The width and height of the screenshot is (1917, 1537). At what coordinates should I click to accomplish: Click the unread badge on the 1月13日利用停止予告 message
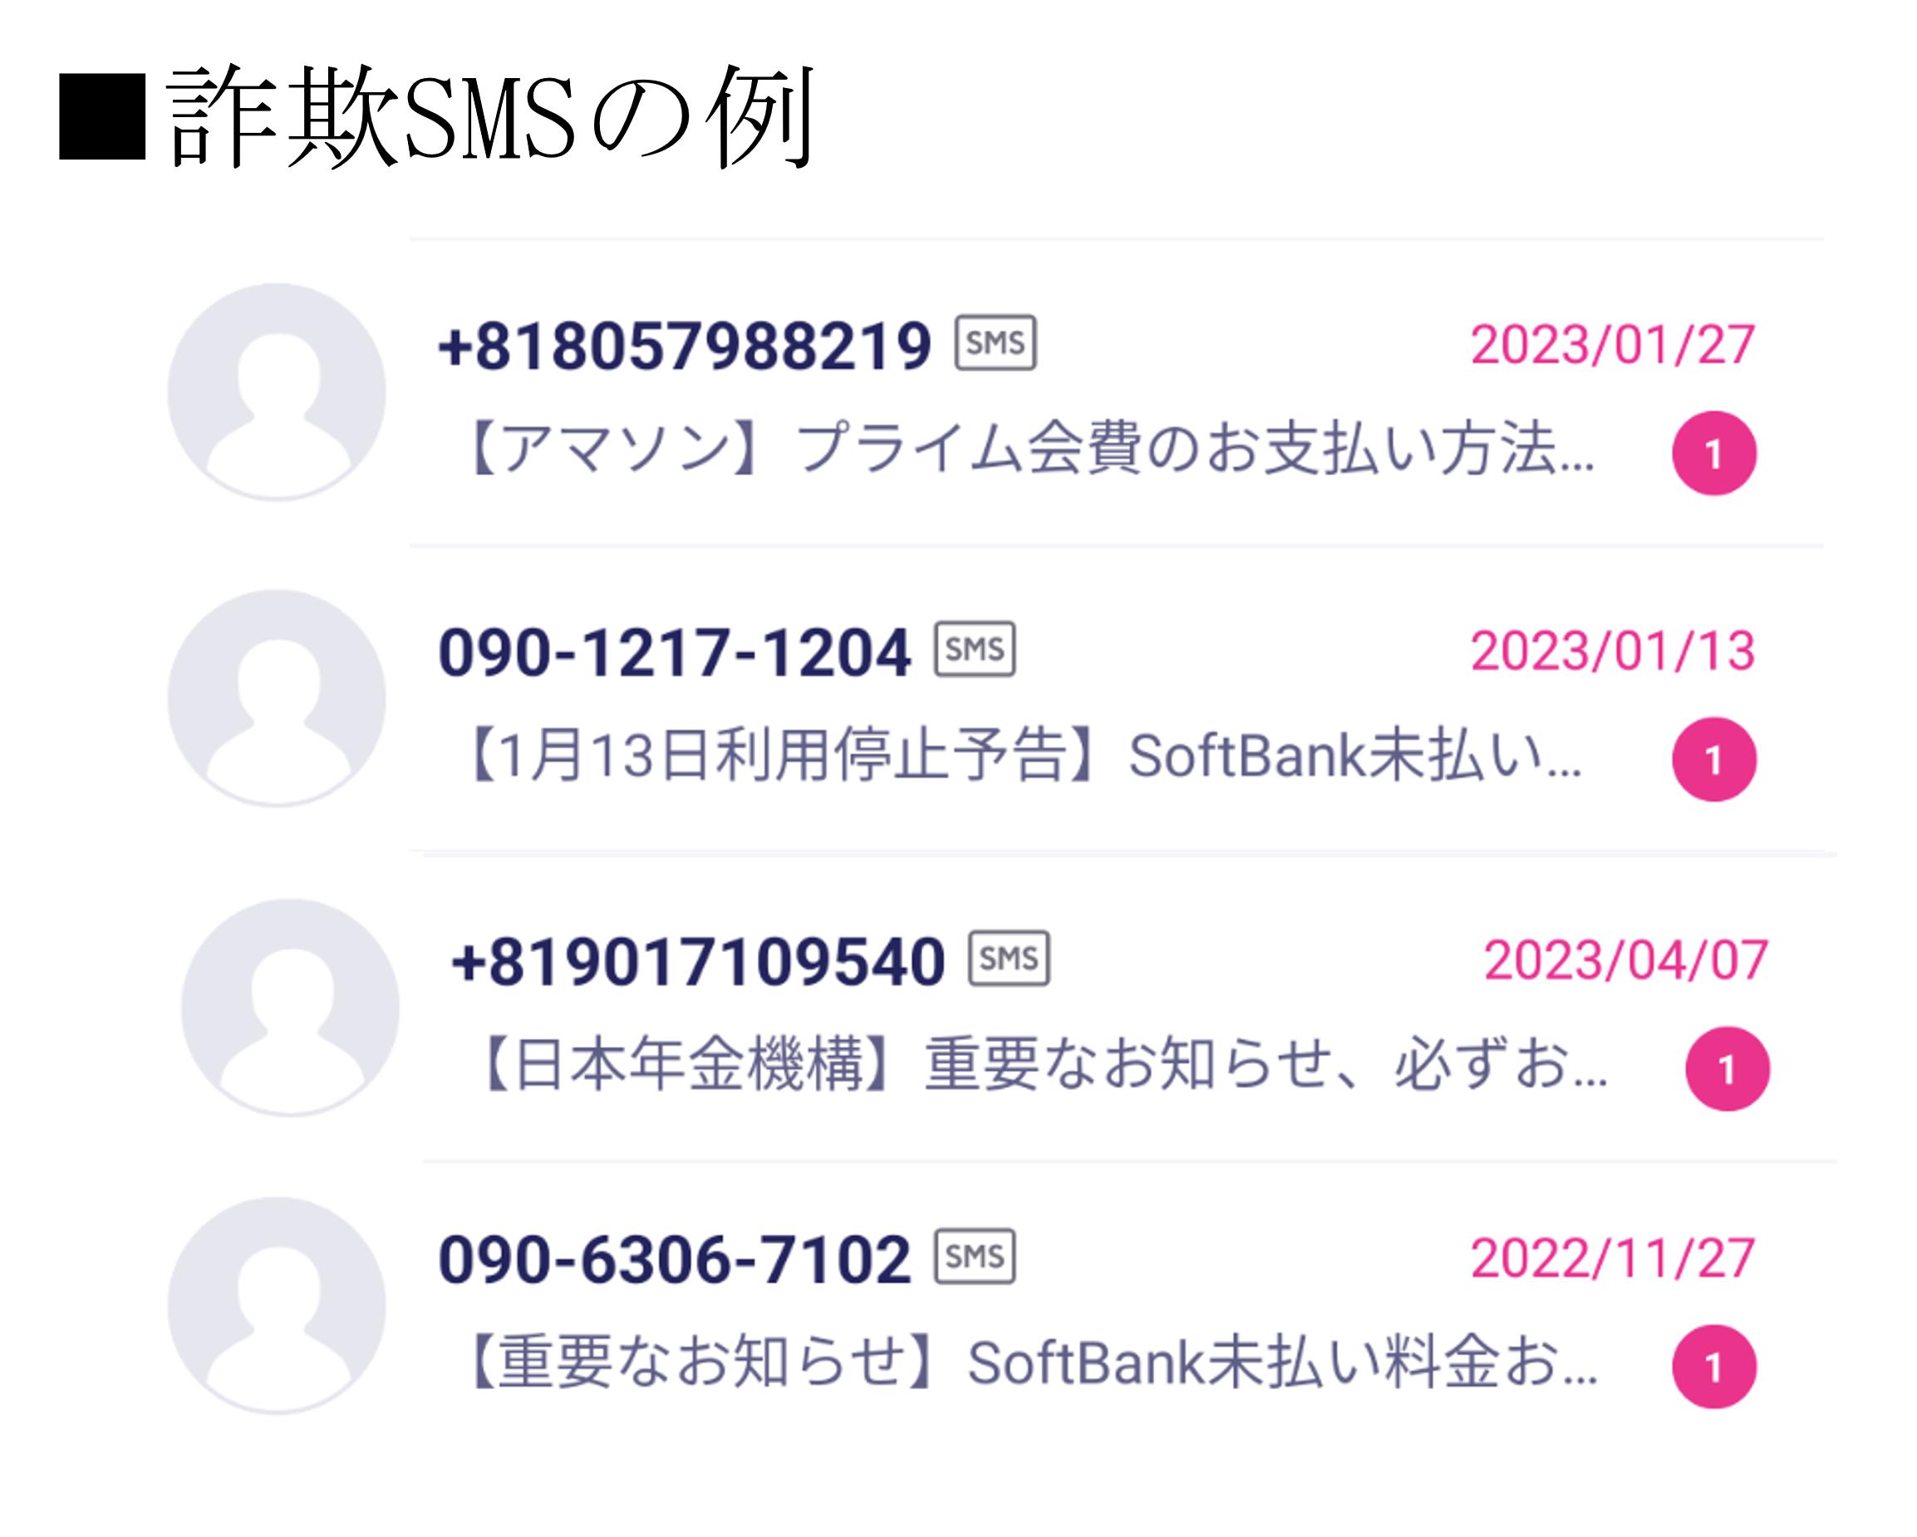pyautogui.click(x=1713, y=759)
